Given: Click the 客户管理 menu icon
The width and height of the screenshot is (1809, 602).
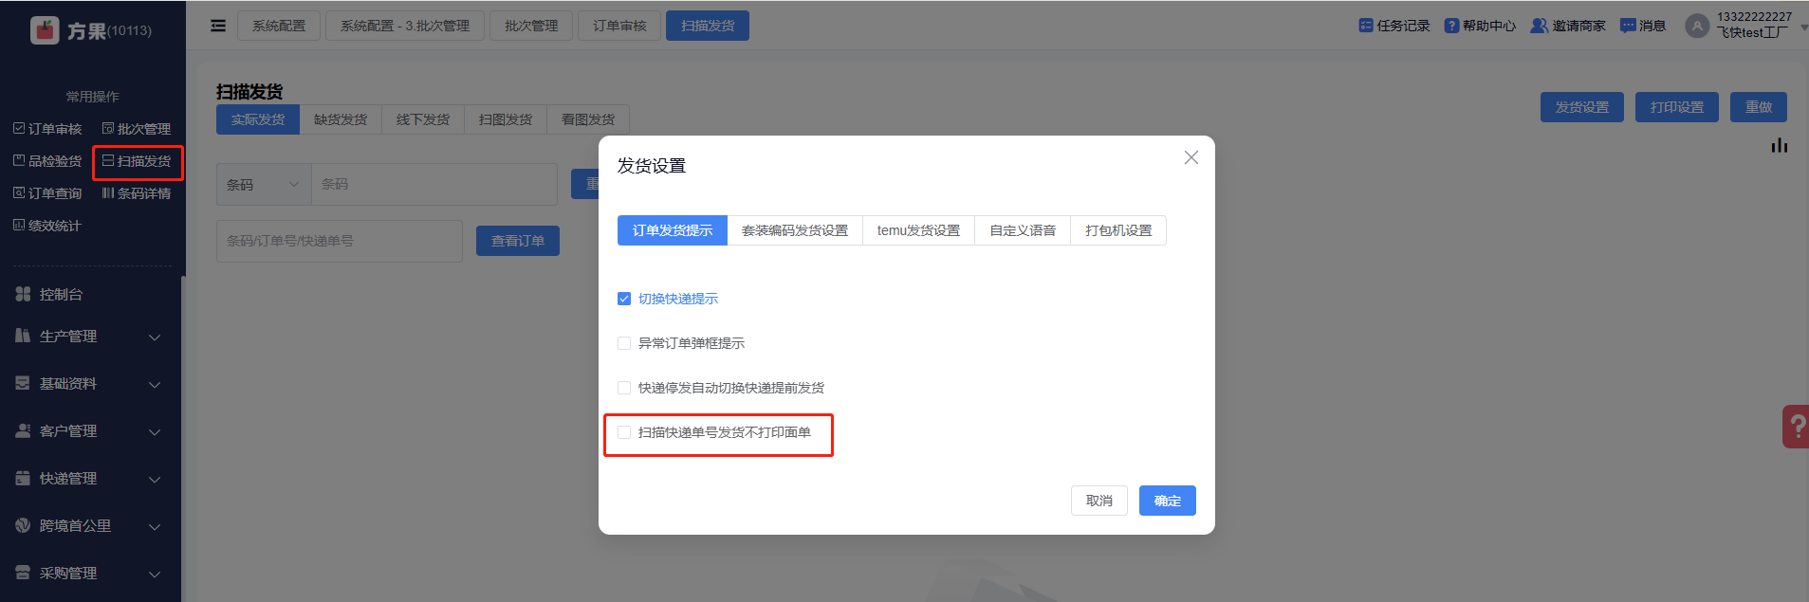Looking at the screenshot, I should click(x=23, y=430).
